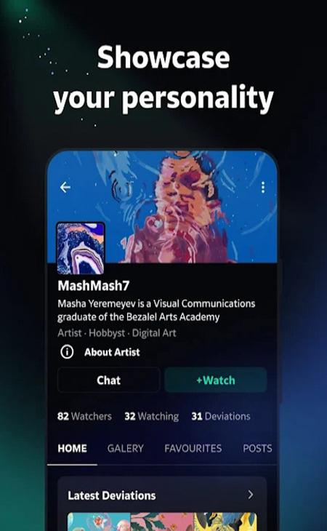Switch to the FAVOURITES tab
The height and width of the screenshot is (531, 327).
coord(193,448)
